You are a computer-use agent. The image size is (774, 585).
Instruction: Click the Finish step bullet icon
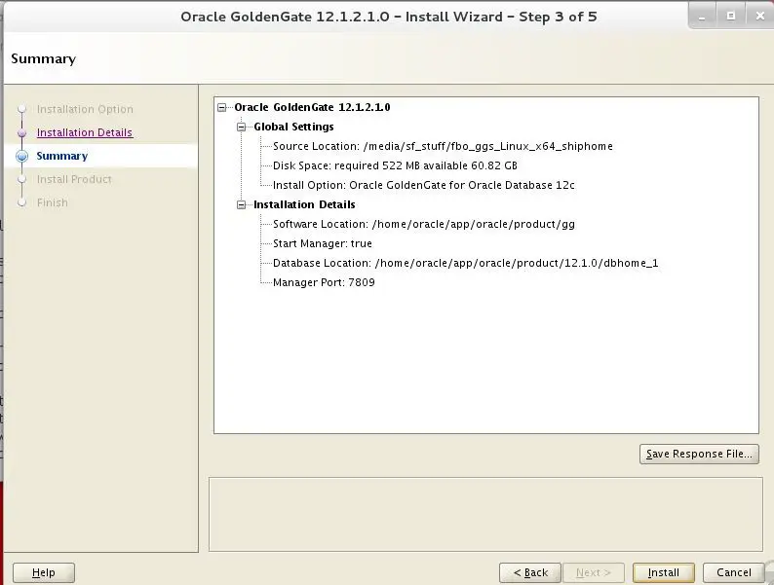21,202
